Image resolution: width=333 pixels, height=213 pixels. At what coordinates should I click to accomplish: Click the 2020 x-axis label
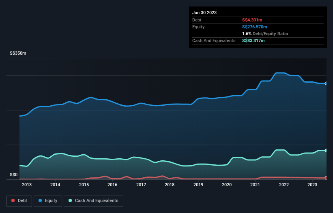tap(227, 185)
